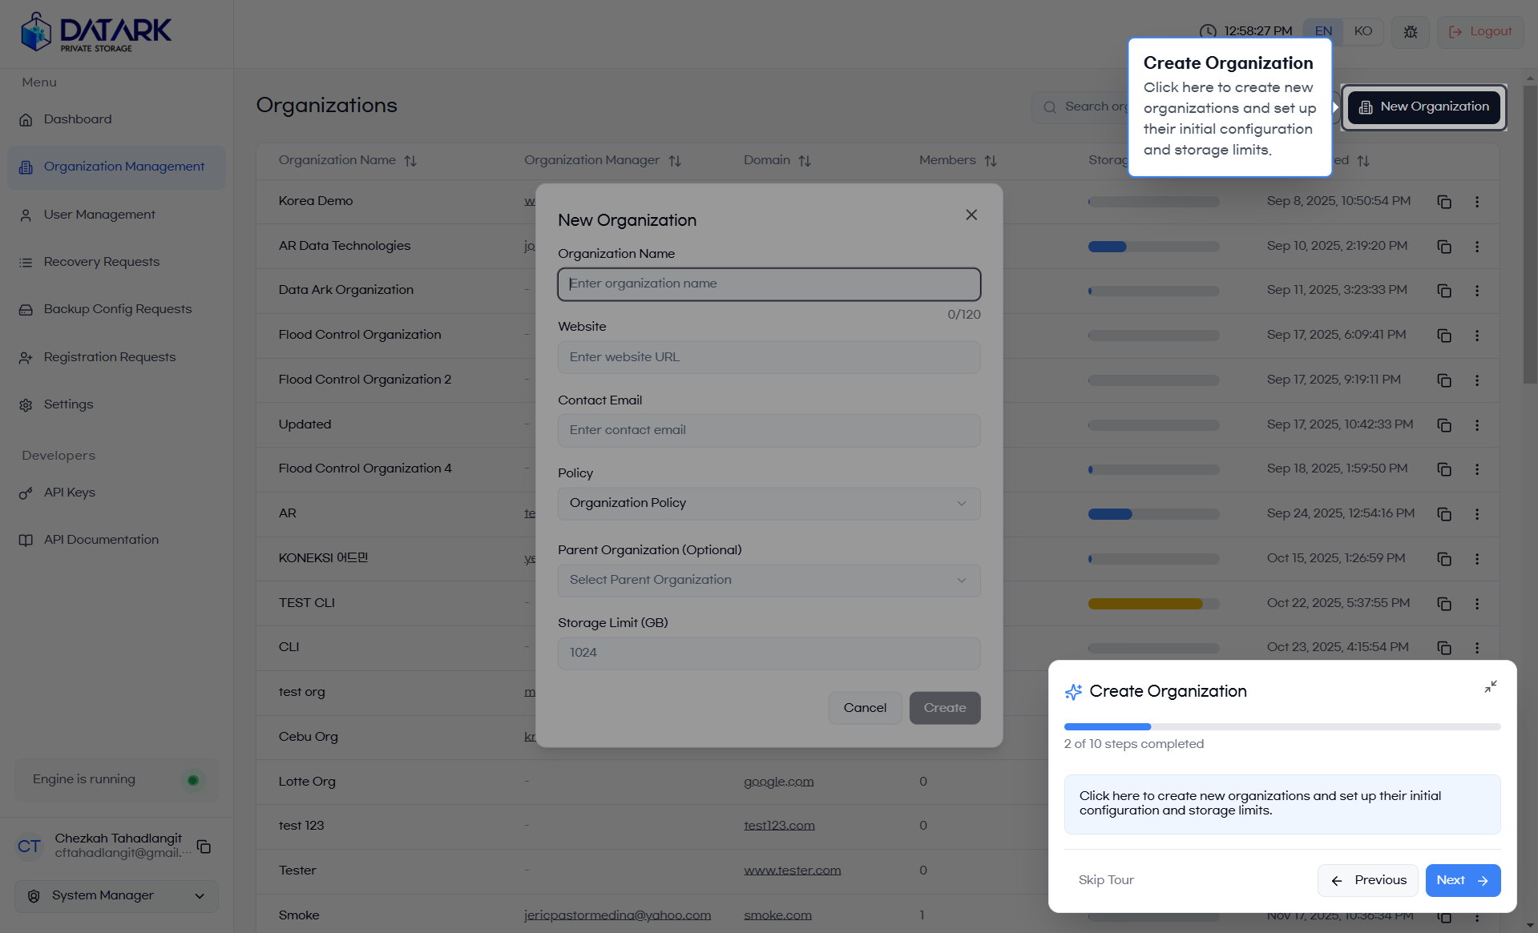Click the DATARK logo
The image size is (1538, 933).
pos(96,33)
